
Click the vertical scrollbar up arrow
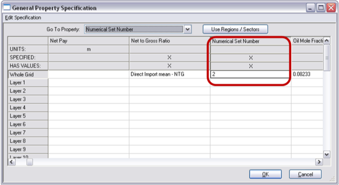pyautogui.click(x=327, y=41)
